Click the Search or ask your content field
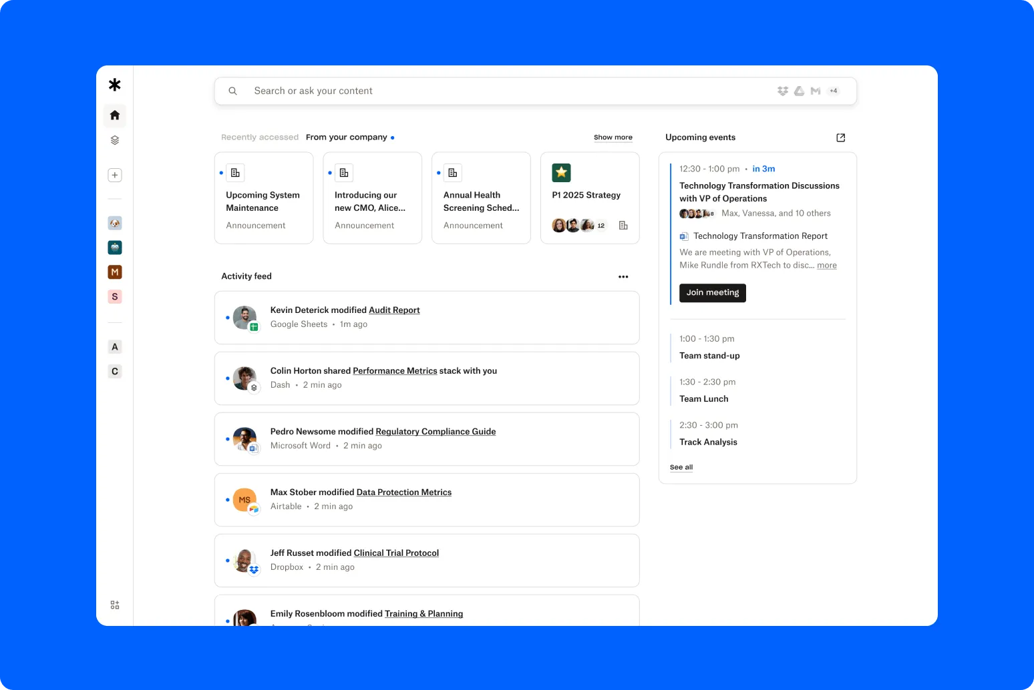Viewport: 1034px width, 690px height. pyautogui.click(x=536, y=91)
